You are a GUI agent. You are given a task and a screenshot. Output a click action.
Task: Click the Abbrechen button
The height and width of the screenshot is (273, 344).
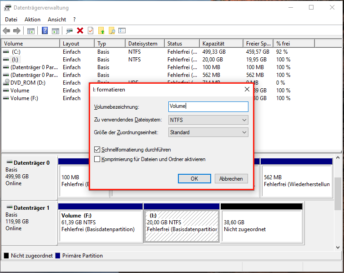coord(231,179)
